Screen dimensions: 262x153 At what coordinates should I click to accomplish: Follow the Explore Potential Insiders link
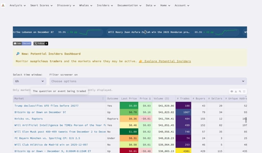[x=167, y=61]
